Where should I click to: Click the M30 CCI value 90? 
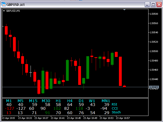coord(43,109)
